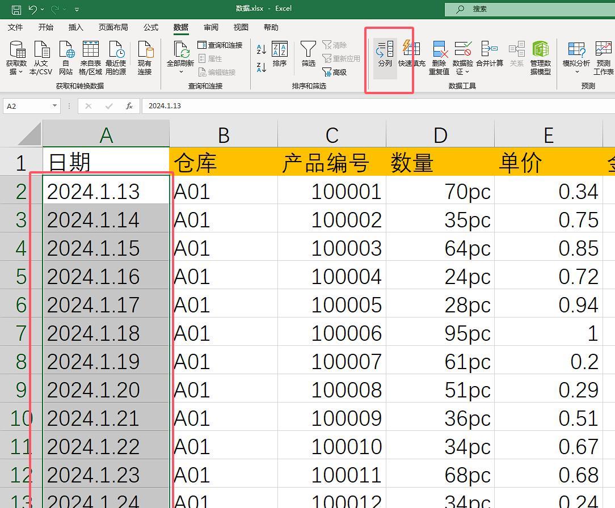This screenshot has height=508, width=615.
Task: Click the 分列 text to columns icon
Action: tap(385, 49)
